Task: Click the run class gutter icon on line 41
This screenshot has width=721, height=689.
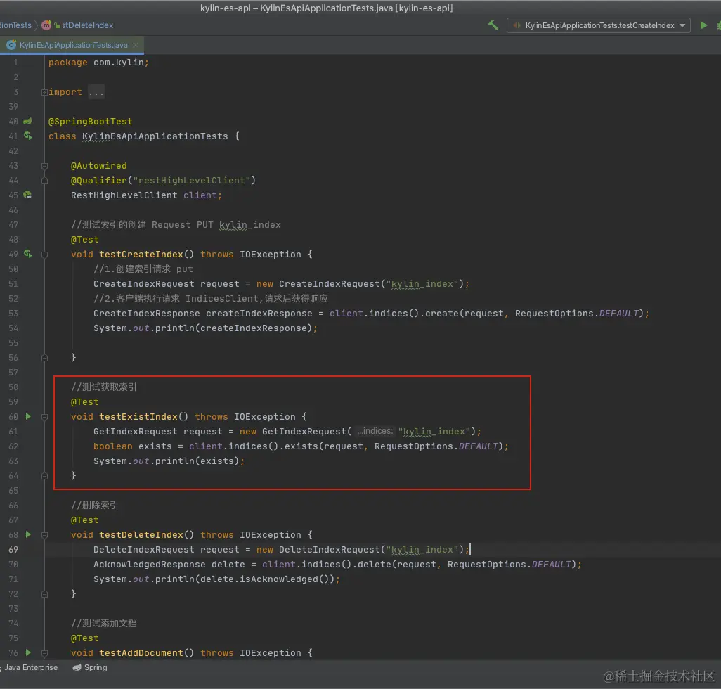Action: pos(27,136)
